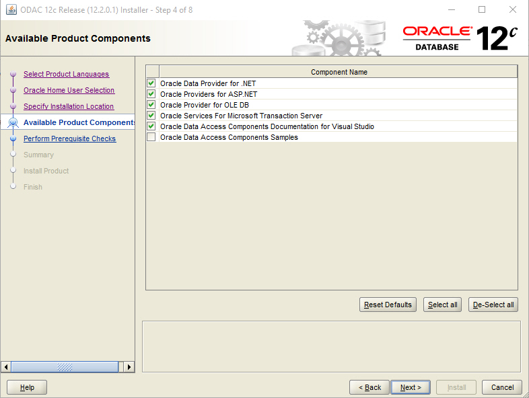Viewport: 529px width, 398px height.
Task: Open Perform Prerequisite Checks step
Action: pyautogui.click(x=69, y=139)
